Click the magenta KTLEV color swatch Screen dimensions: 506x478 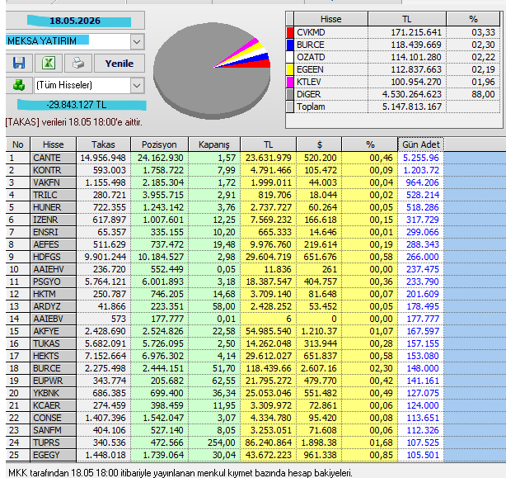click(290, 82)
